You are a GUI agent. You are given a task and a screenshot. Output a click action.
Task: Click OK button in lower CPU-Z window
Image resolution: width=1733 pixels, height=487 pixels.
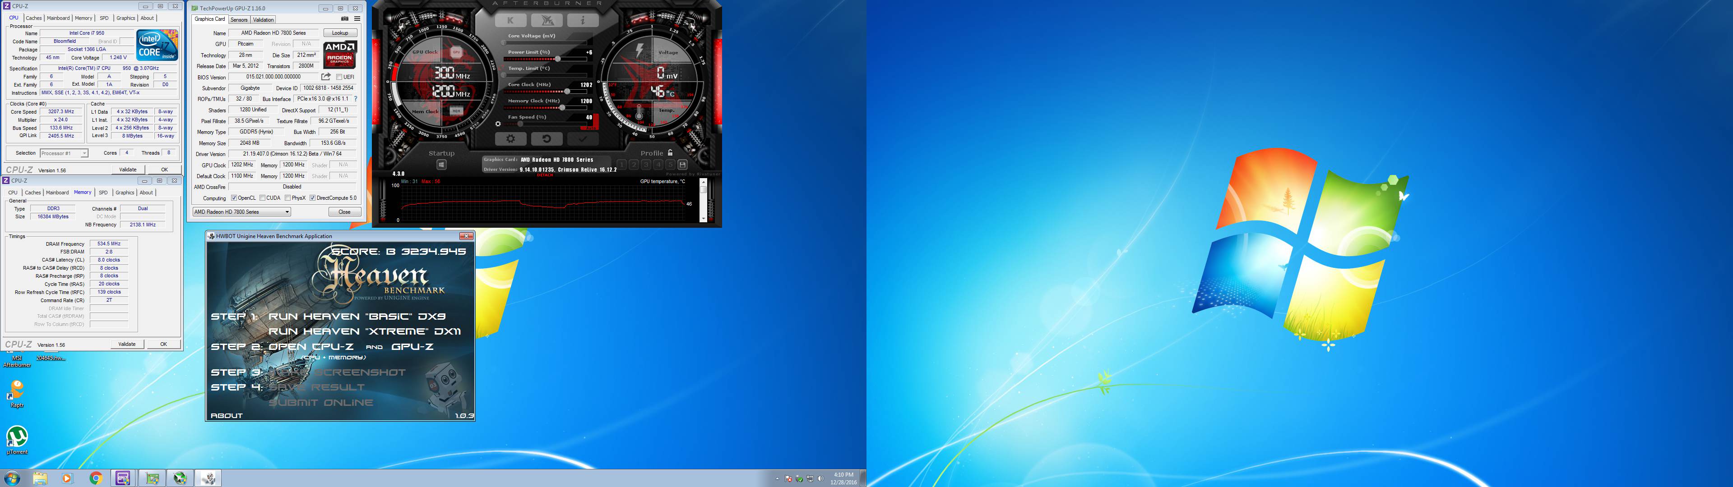[x=163, y=344]
